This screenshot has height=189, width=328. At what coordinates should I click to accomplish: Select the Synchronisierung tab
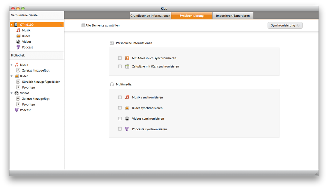tap(192, 16)
